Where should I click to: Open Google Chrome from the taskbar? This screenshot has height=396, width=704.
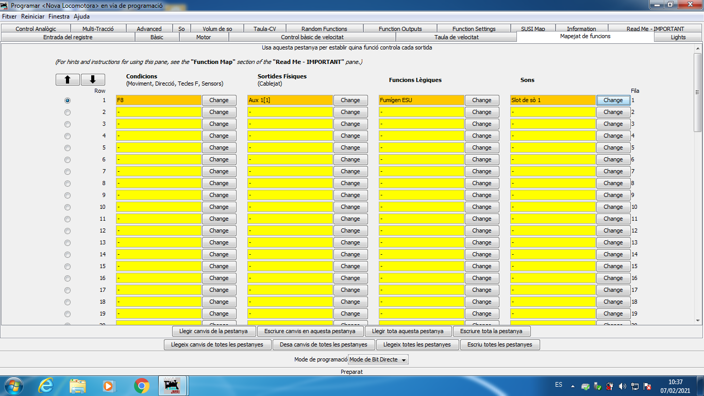[142, 386]
